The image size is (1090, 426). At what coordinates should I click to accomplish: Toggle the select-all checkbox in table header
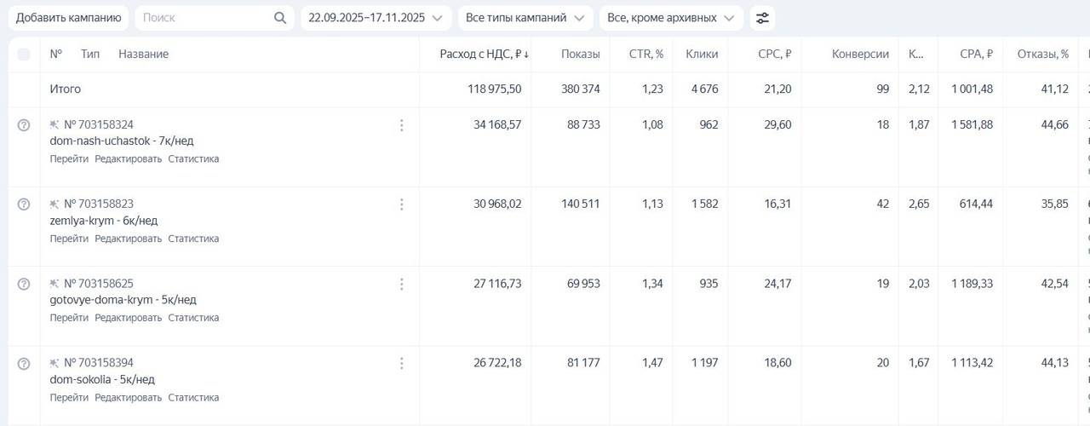click(24, 55)
